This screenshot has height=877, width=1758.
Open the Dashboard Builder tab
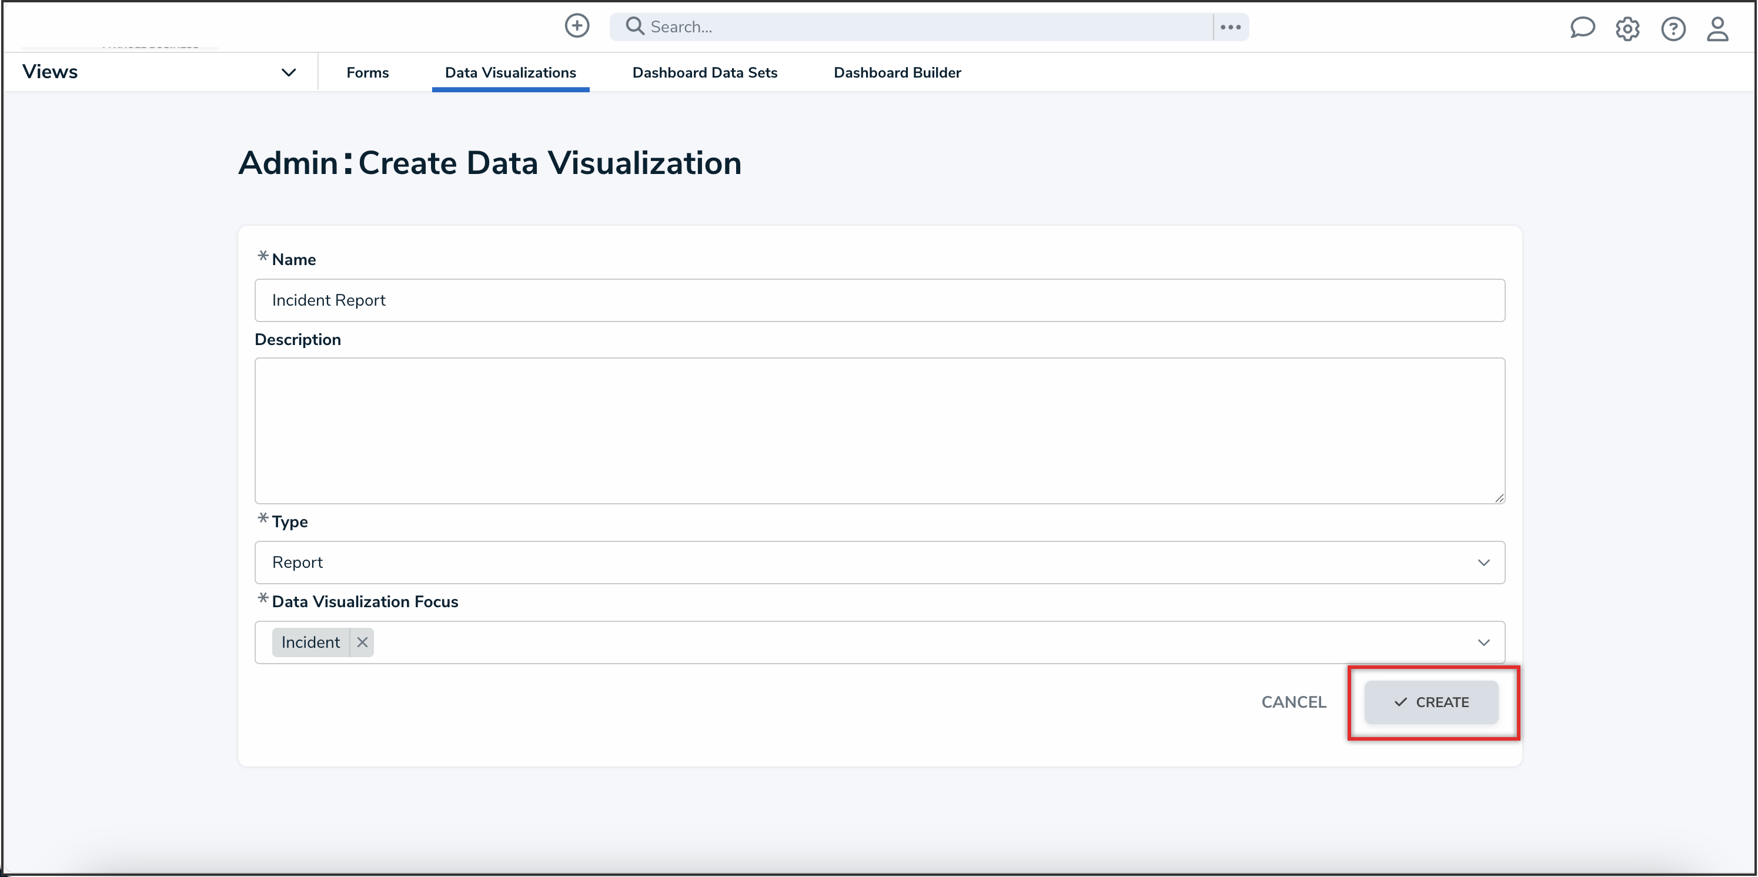(897, 72)
